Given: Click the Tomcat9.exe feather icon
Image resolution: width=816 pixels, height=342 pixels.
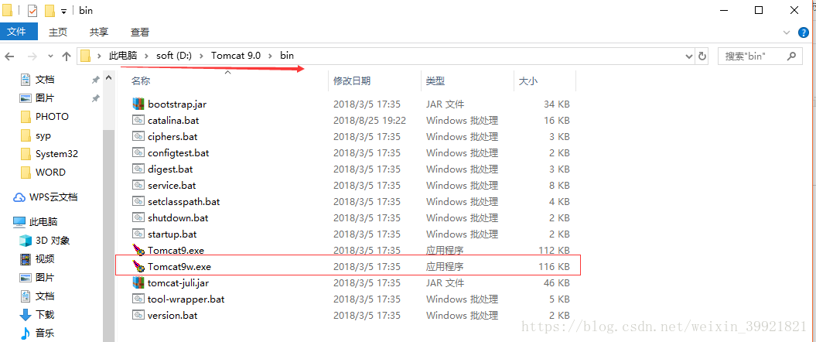Looking at the screenshot, I should tap(138, 250).
